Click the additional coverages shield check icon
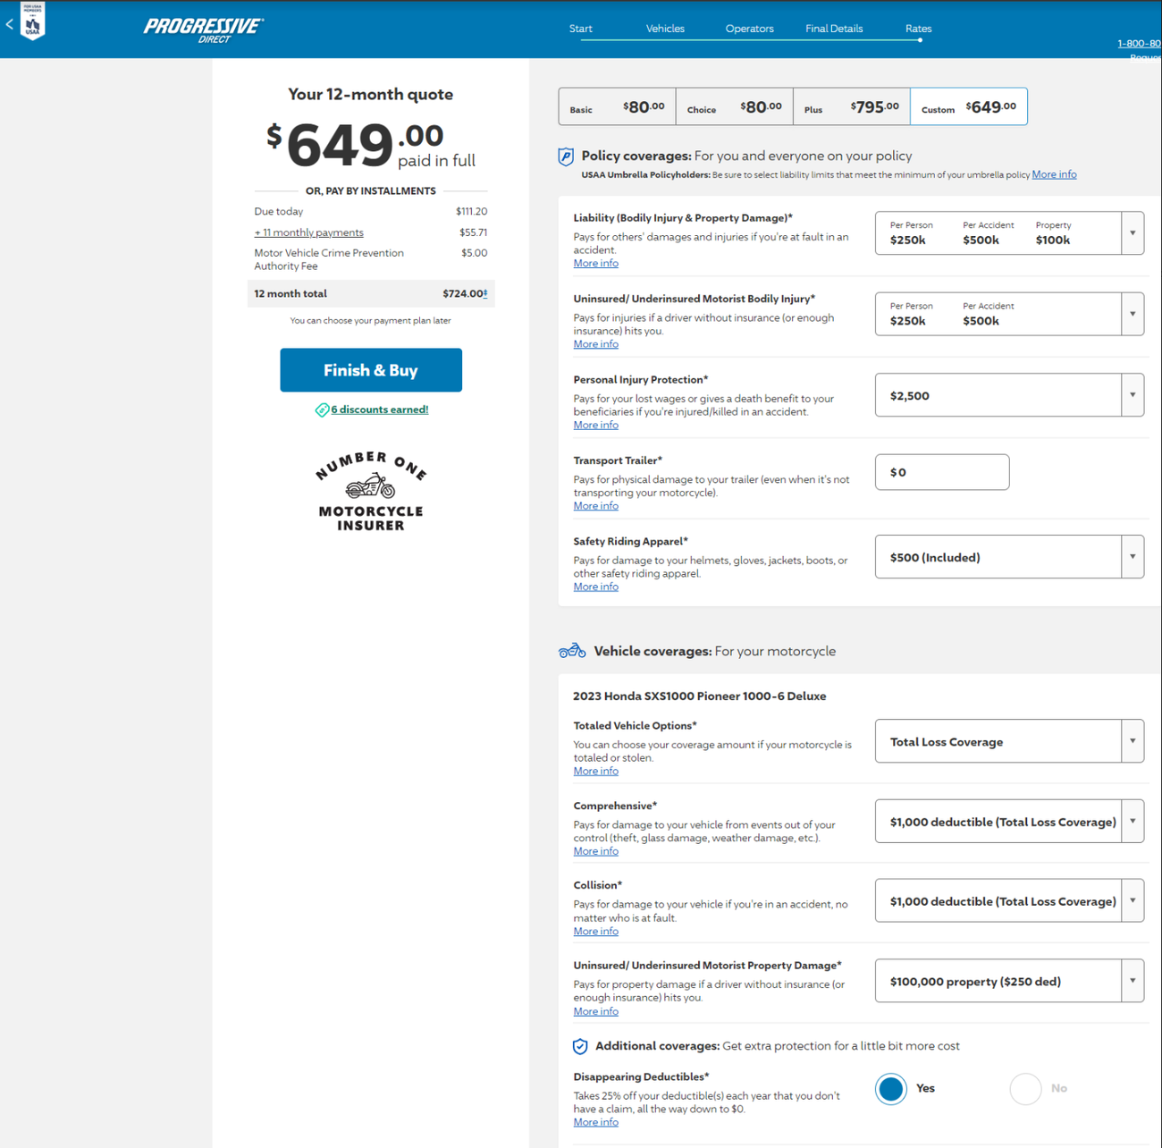Image resolution: width=1162 pixels, height=1148 pixels. pos(580,1046)
